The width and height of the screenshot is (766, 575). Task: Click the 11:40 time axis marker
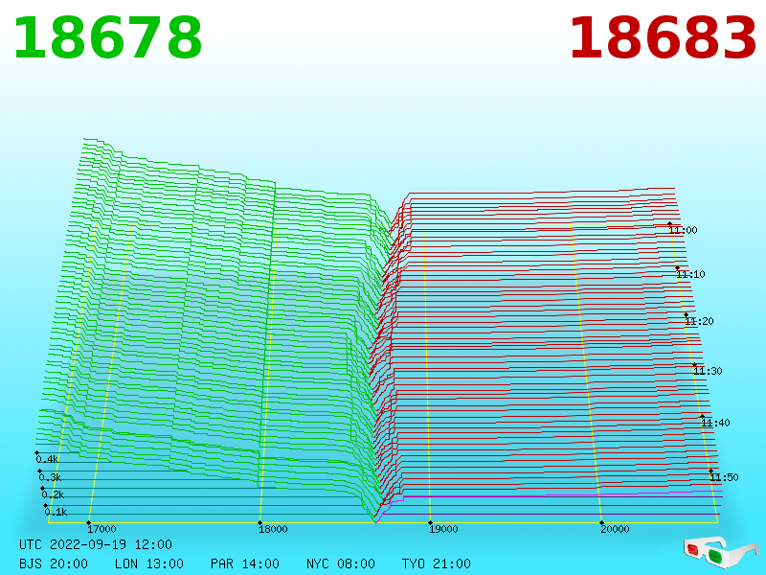pyautogui.click(x=715, y=423)
